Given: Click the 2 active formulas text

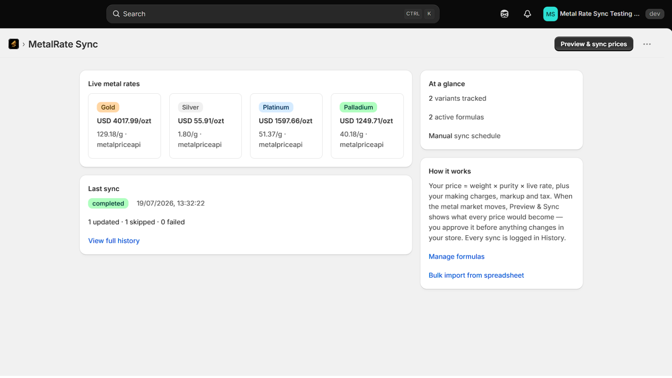Looking at the screenshot, I should (456, 117).
